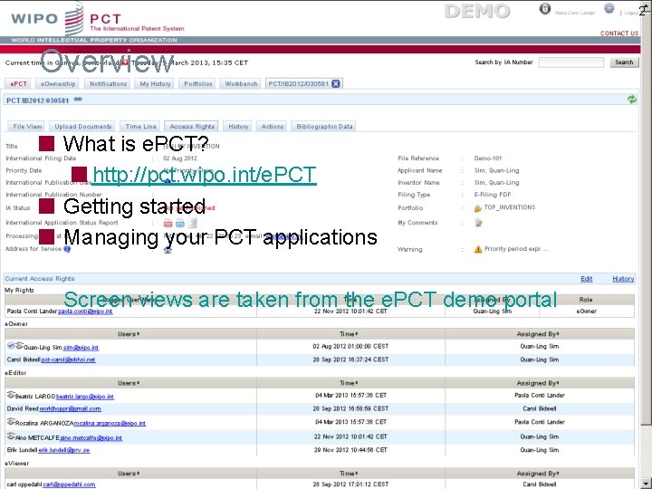This screenshot has height=489, width=652.
Task: Open the Actions sub-tab
Action: tap(273, 127)
